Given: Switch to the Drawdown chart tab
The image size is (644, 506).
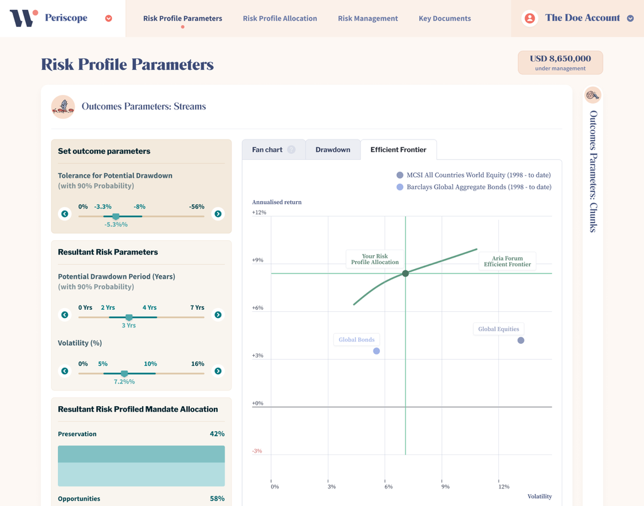Looking at the screenshot, I should click(333, 150).
